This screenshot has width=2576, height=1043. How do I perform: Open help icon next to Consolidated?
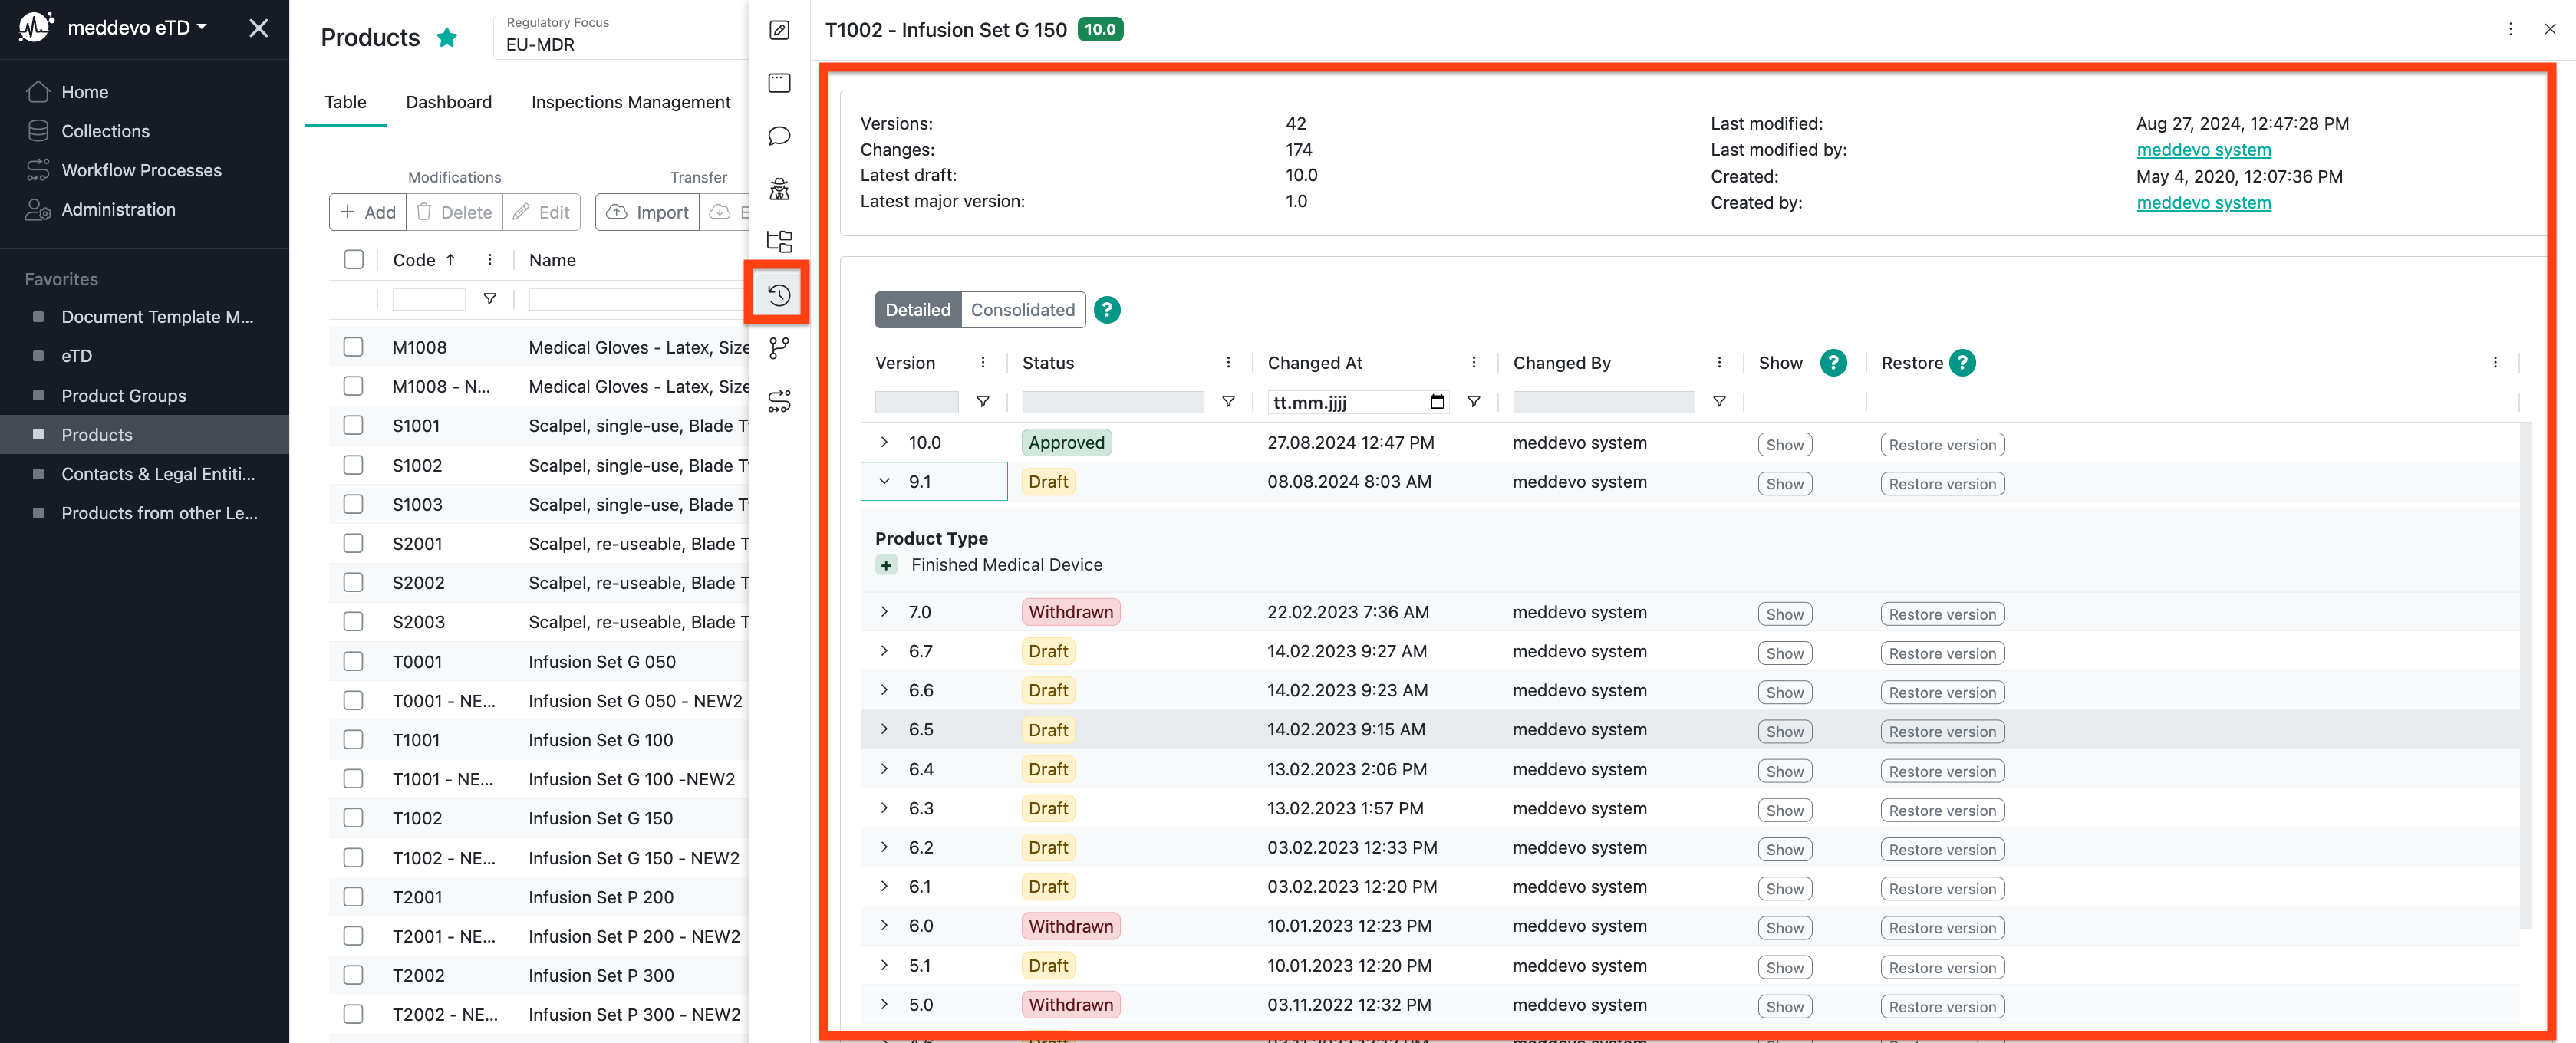(1106, 310)
